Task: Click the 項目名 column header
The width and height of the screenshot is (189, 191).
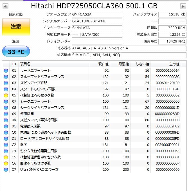Action: [x=54, y=64]
